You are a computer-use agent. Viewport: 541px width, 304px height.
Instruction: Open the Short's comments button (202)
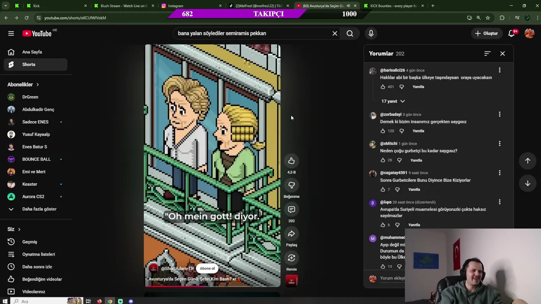point(291,209)
